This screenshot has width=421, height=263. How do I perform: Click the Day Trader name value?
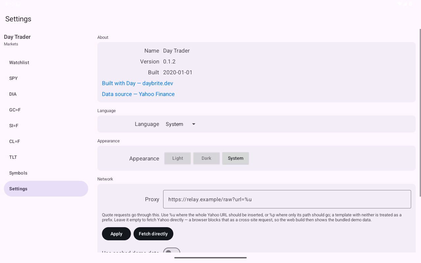click(176, 51)
